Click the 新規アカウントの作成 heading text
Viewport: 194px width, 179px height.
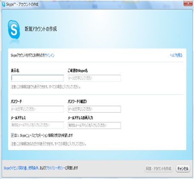pos(41,29)
